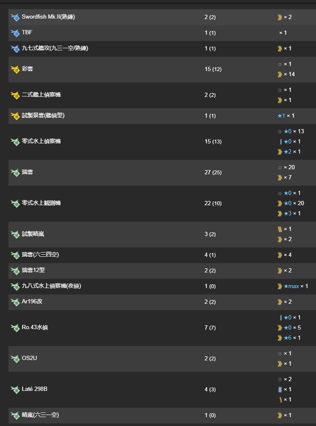Click the seaplane icon beside Ro.43水偵

point(15,328)
